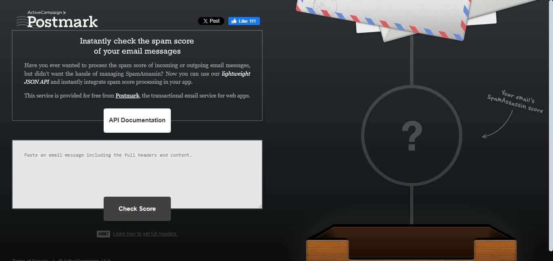Like the page on Facebook
553x261 pixels.
[x=244, y=21]
